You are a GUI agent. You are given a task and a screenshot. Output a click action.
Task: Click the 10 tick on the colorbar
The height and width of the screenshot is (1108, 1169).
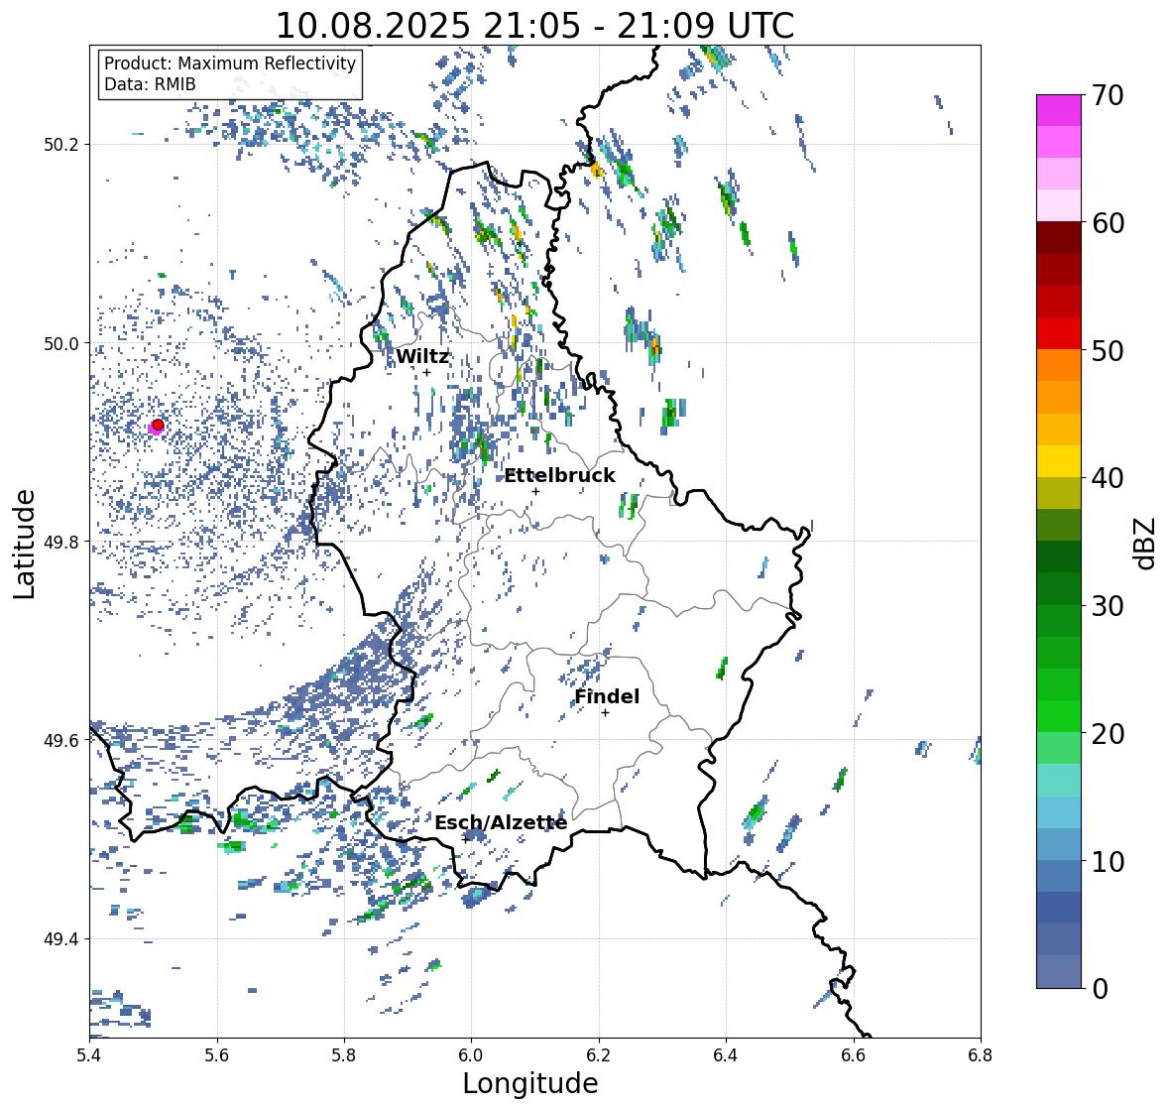click(1108, 861)
